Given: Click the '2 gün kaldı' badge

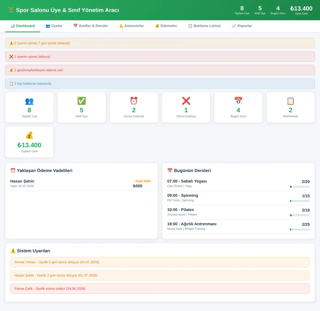Looking at the screenshot, I should tap(143, 181).
